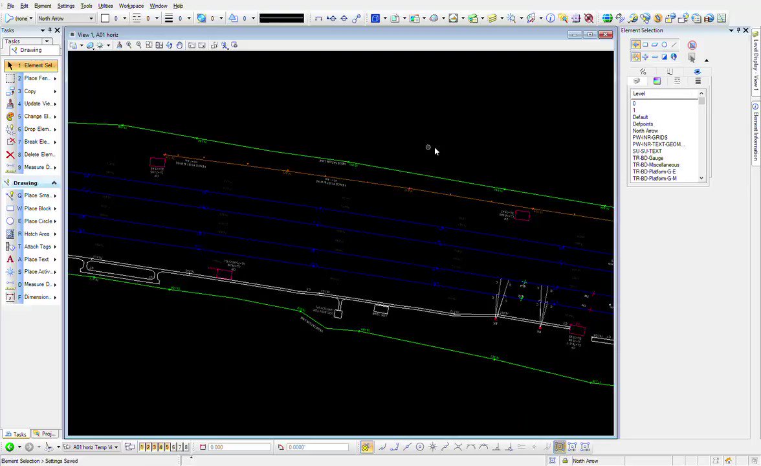Open the North Arrow active level dropdown

pos(91,18)
